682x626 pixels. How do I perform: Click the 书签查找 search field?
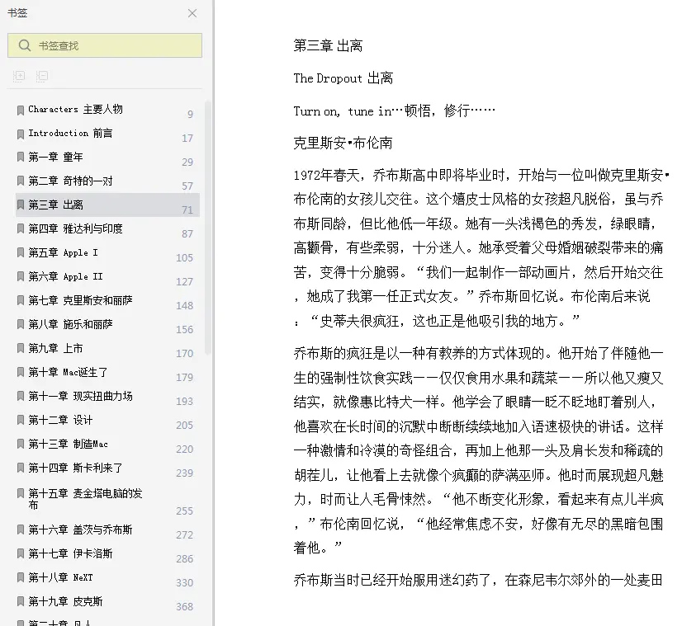tap(105, 45)
